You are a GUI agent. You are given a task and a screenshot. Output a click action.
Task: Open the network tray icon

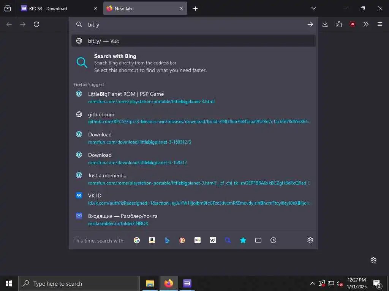(331, 283)
